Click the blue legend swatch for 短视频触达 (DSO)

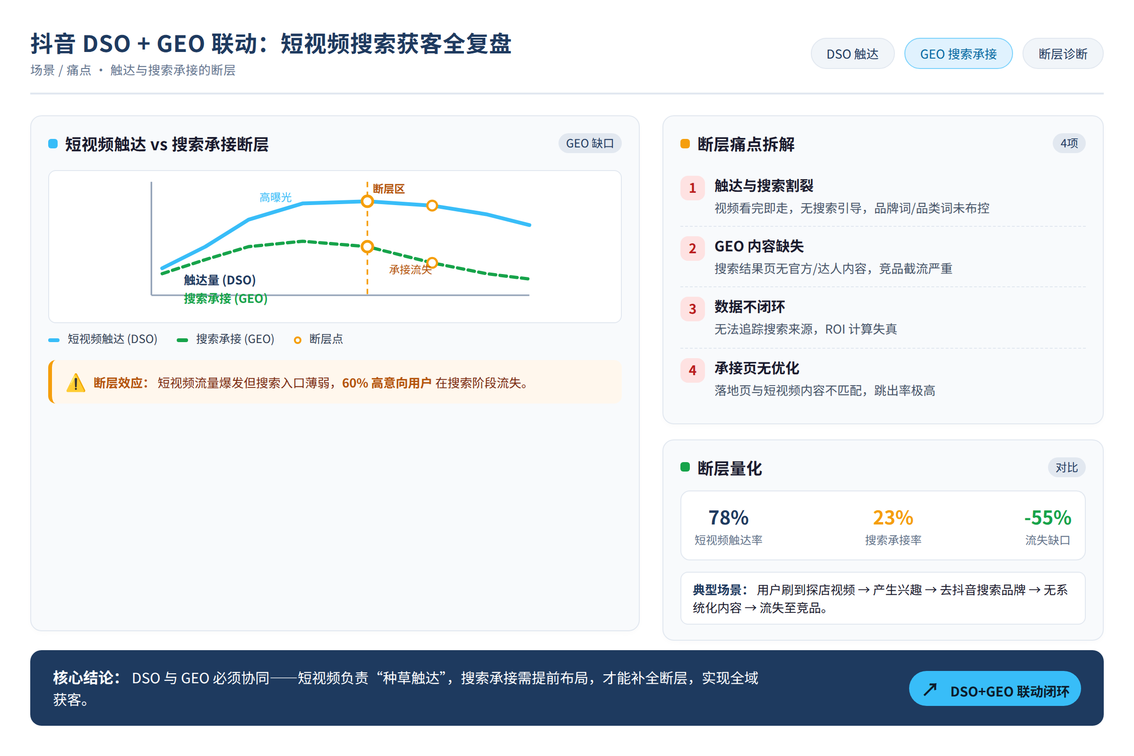coord(53,340)
